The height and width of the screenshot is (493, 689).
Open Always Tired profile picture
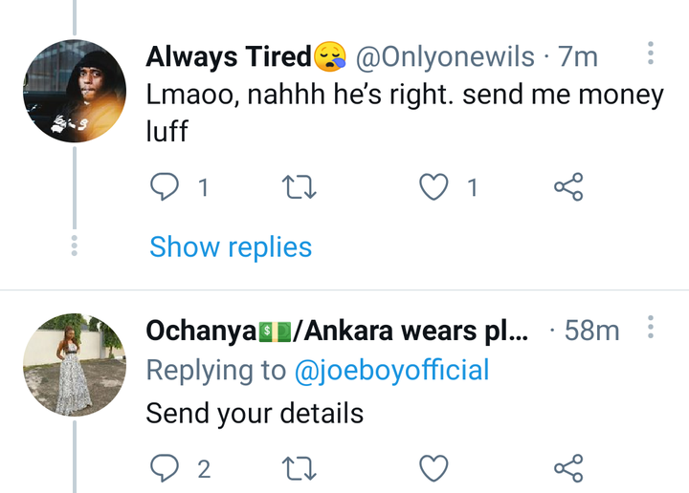(75, 91)
